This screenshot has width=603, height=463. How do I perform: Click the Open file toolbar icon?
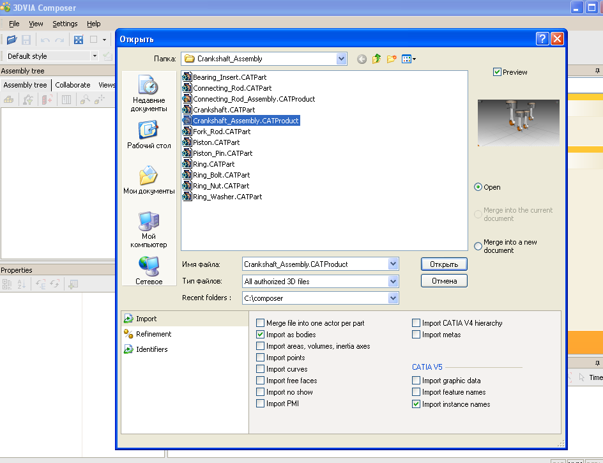tap(11, 40)
